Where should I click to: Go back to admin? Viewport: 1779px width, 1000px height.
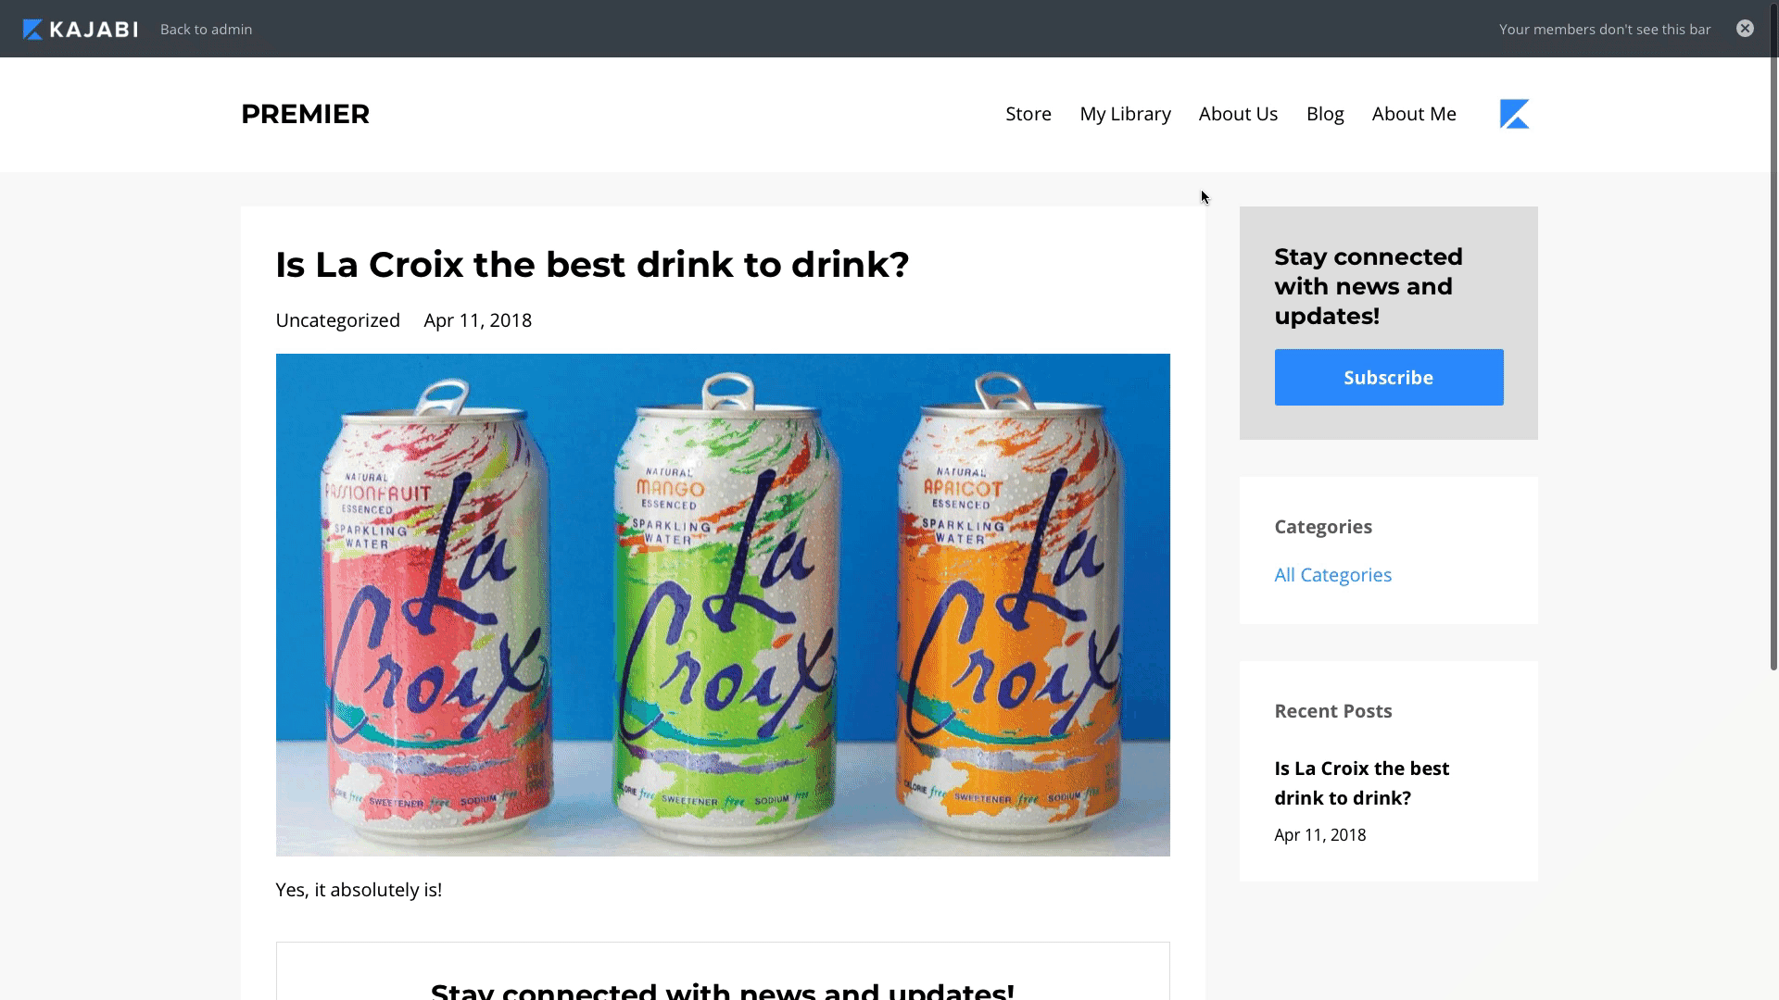pos(206,30)
